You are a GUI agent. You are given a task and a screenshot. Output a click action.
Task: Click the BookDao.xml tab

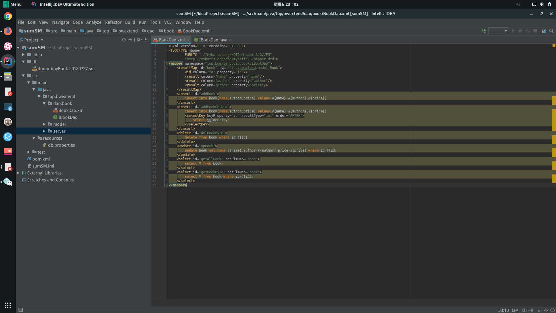pyautogui.click(x=171, y=39)
